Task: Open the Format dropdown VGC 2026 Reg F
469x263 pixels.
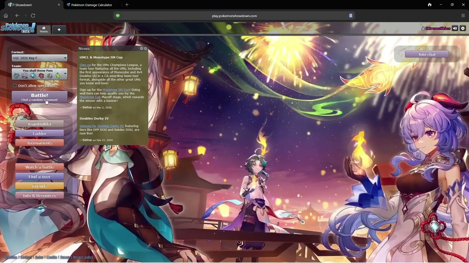Action: pyautogui.click(x=40, y=58)
